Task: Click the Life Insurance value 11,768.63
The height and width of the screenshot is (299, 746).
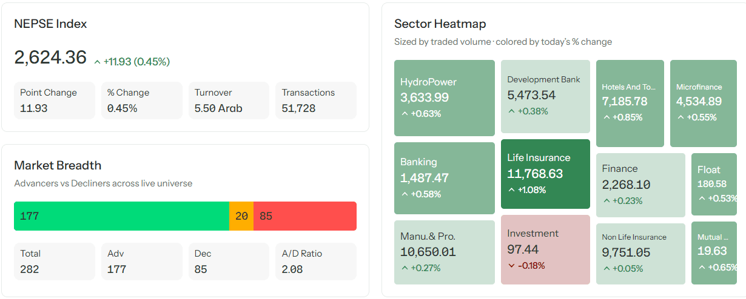Action: coord(535,174)
